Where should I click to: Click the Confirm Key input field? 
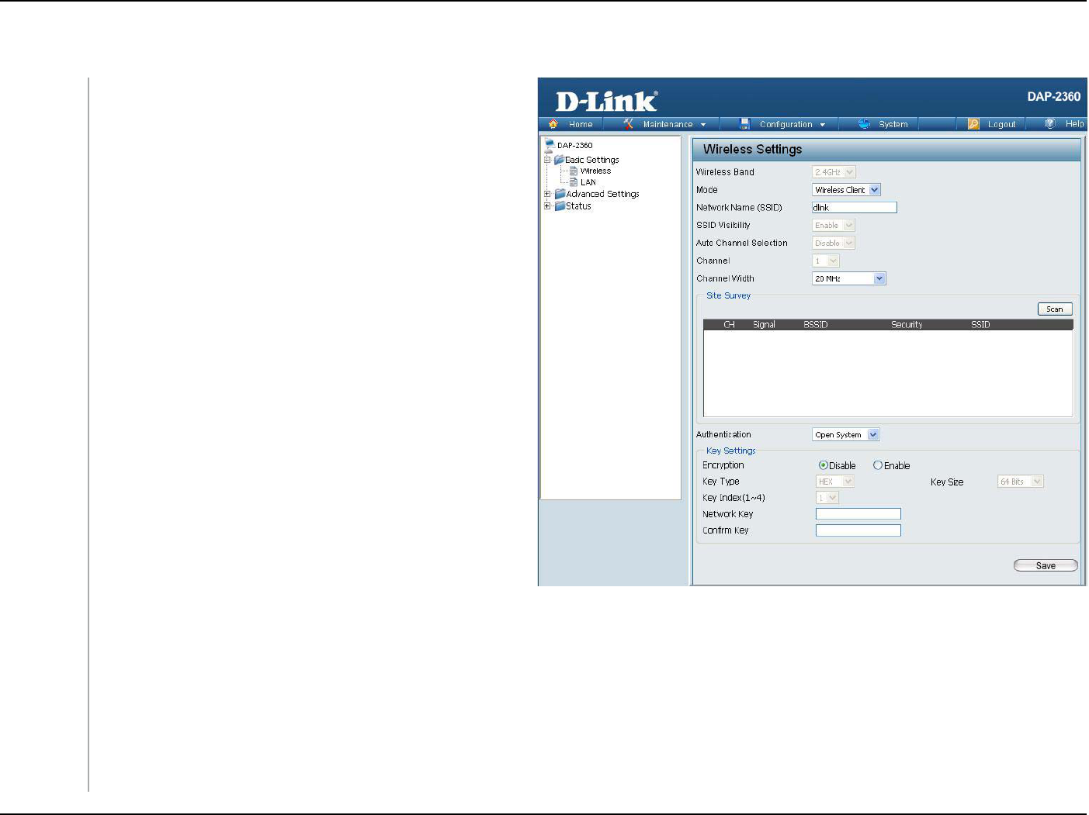click(858, 530)
